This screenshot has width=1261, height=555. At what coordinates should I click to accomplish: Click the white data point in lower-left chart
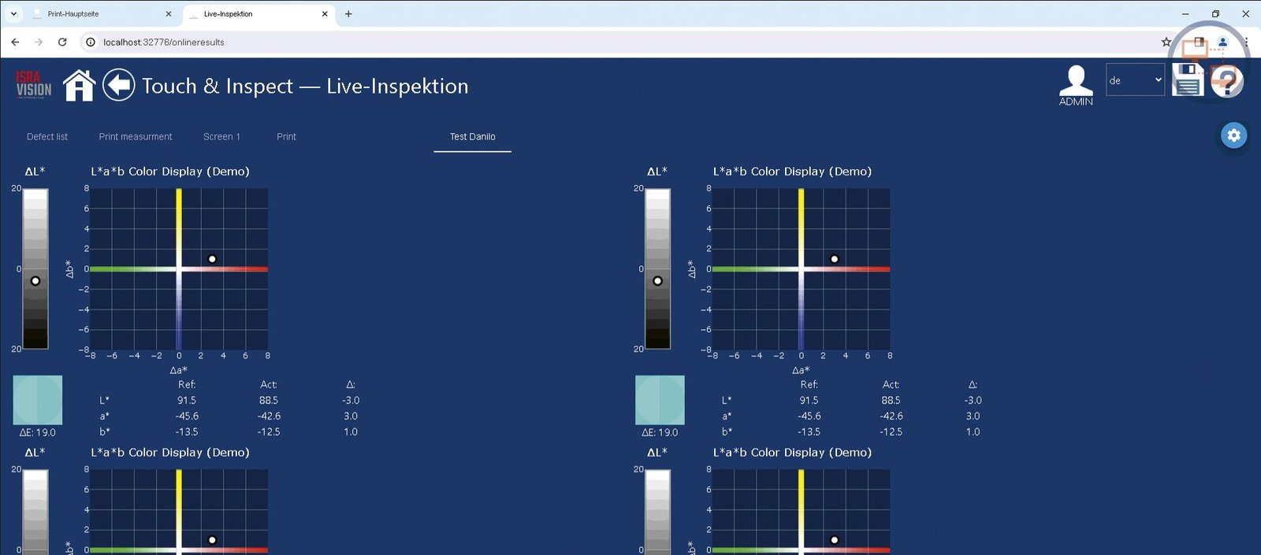pyautogui.click(x=212, y=540)
